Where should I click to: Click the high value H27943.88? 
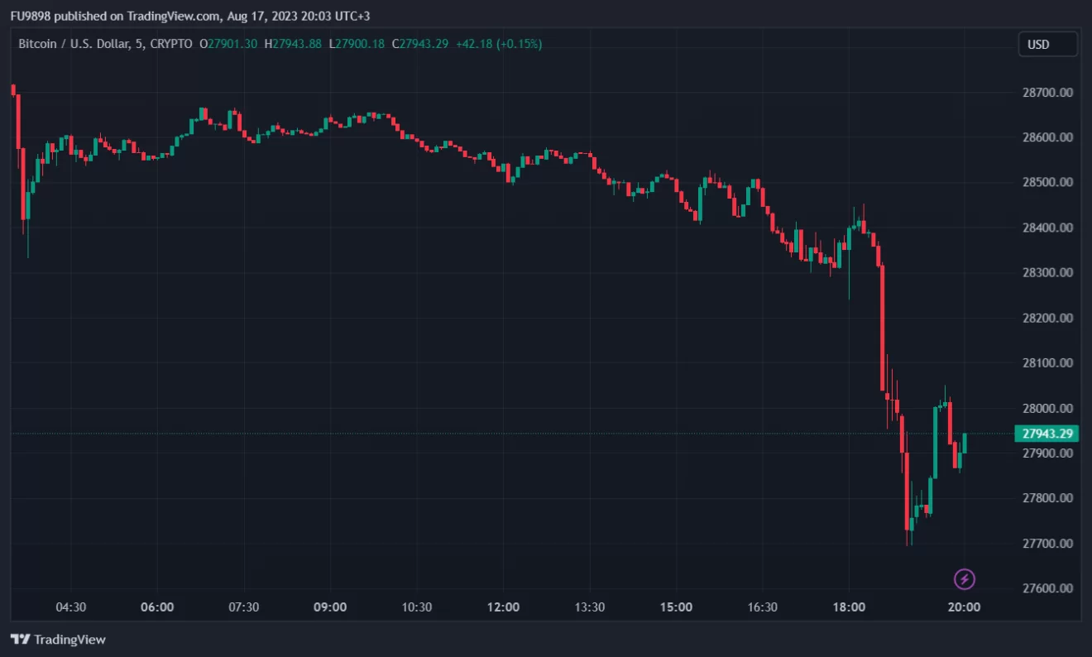point(293,44)
